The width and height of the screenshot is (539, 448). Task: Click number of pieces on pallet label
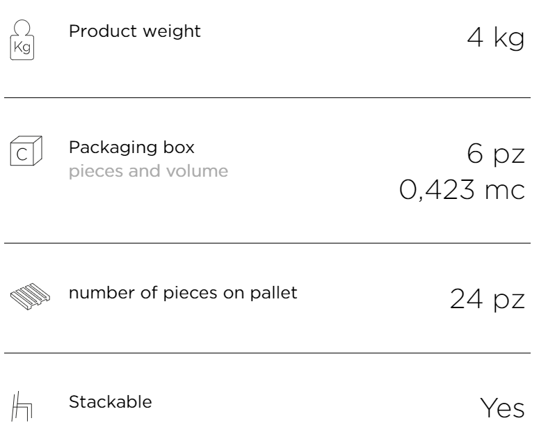coord(183,293)
